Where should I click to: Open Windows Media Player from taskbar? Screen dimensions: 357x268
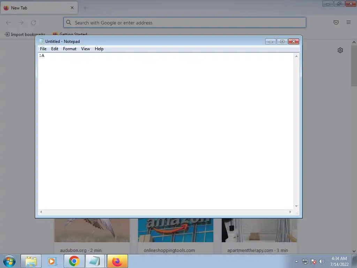click(x=52, y=261)
